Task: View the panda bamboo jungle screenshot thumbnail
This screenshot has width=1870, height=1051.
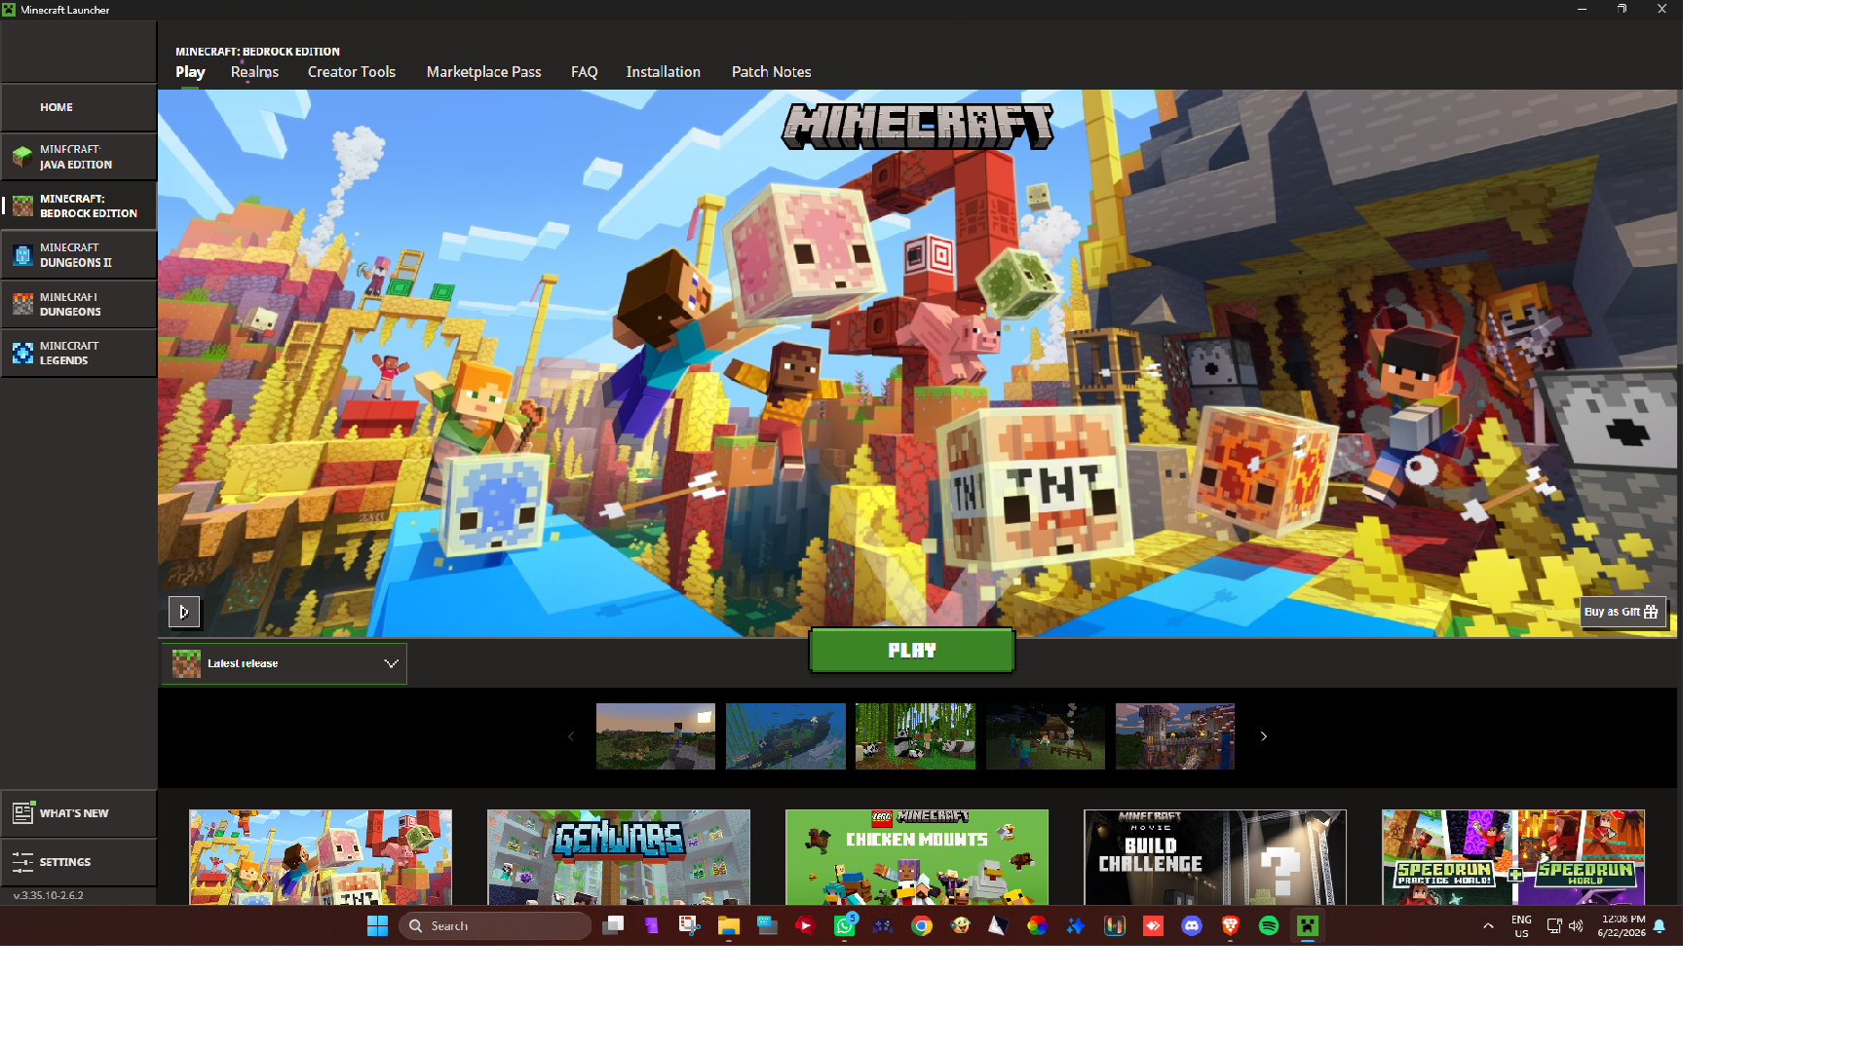Action: (x=915, y=736)
